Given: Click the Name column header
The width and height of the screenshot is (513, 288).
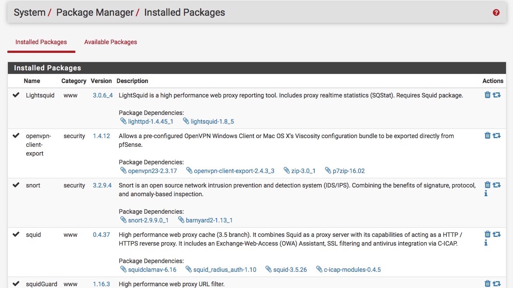Looking at the screenshot, I should tap(32, 81).
